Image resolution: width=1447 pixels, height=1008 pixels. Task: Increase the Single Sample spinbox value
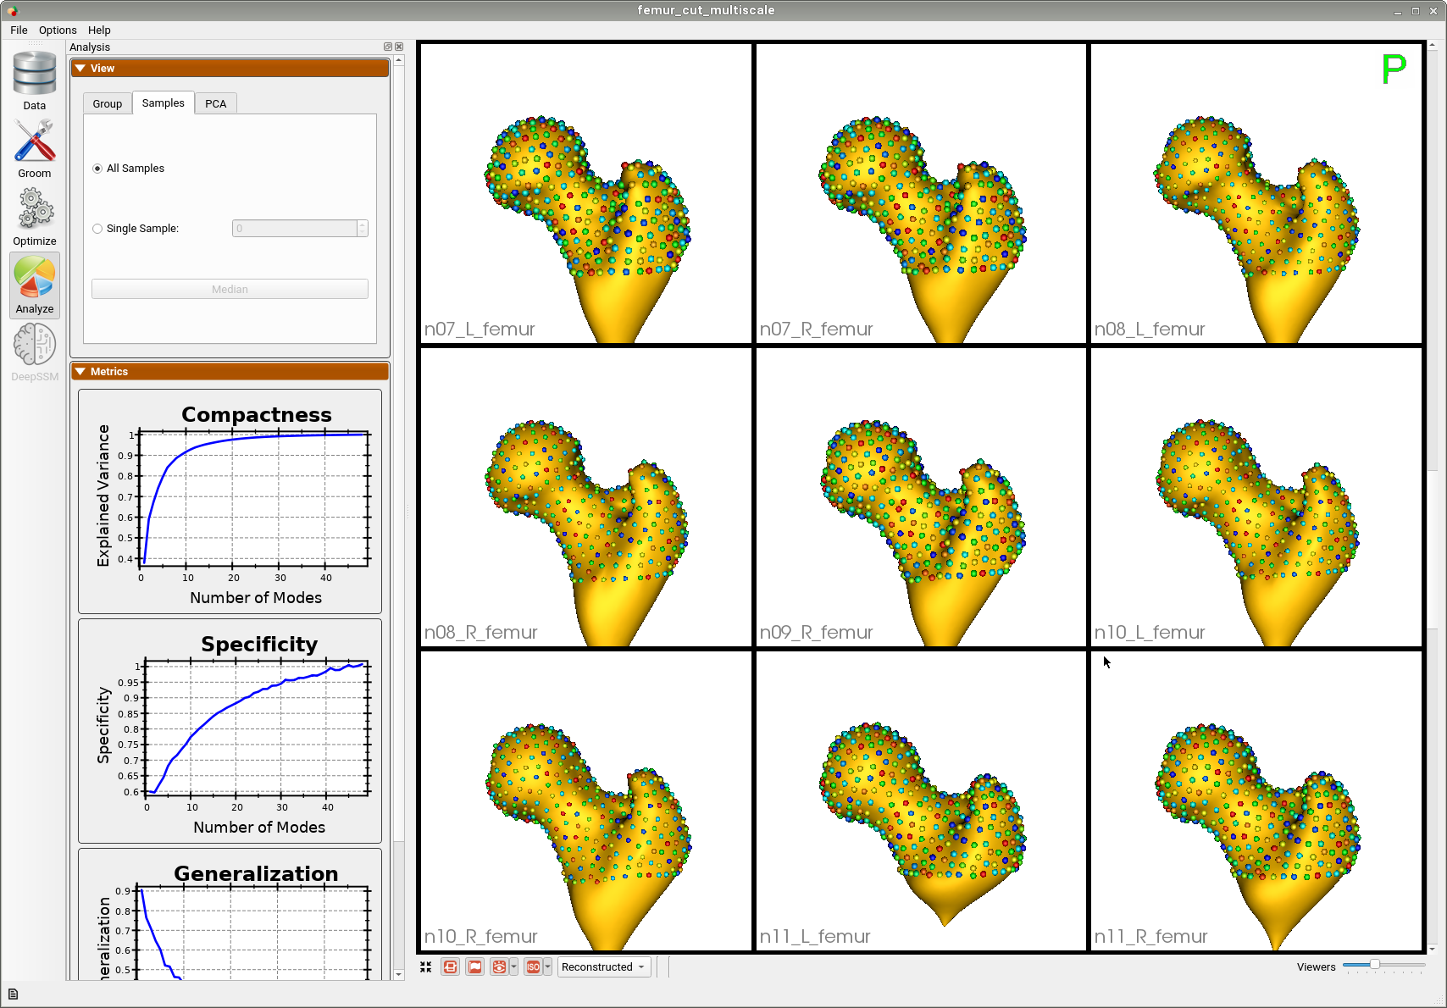click(363, 224)
